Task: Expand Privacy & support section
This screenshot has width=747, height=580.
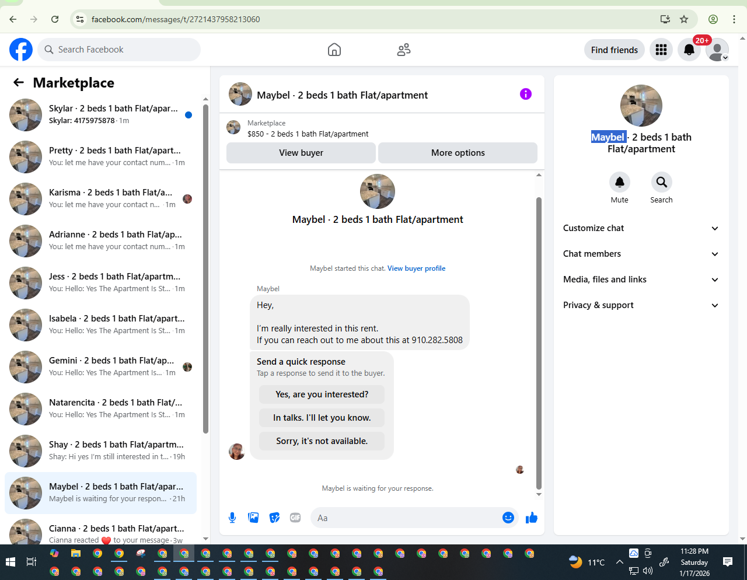Action: [x=641, y=305]
